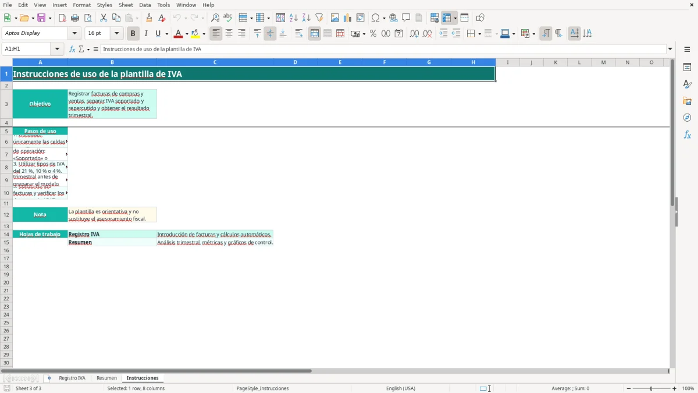Click the zoom slider
This screenshot has height=393, width=698.
(x=651, y=388)
